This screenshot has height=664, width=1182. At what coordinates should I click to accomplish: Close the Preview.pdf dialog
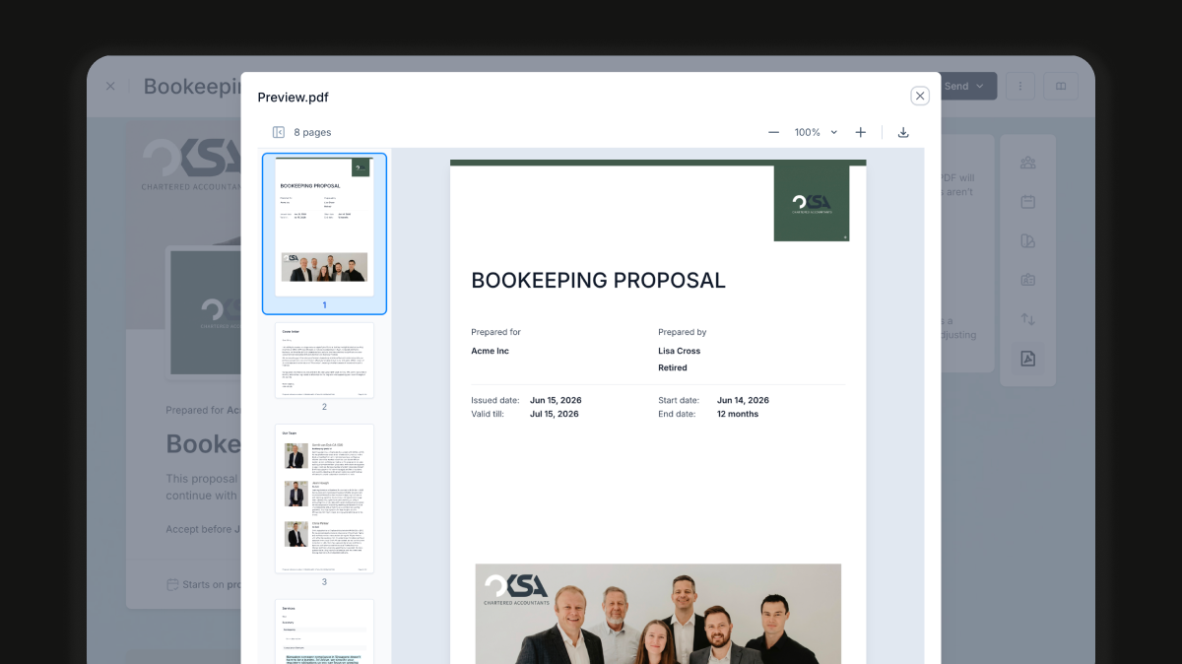tap(920, 96)
